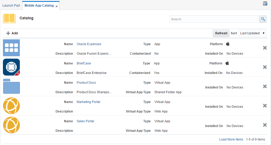Remove Oracle Expenses with its X icon

pyautogui.click(x=265, y=48)
